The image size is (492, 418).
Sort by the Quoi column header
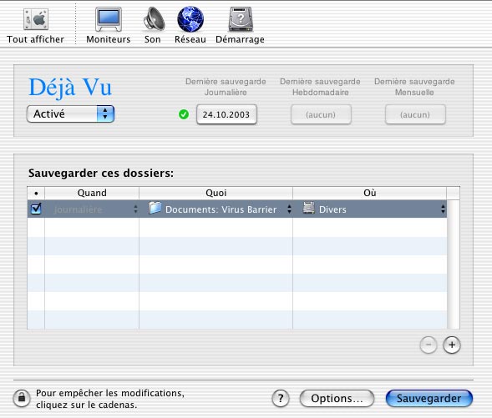[216, 193]
